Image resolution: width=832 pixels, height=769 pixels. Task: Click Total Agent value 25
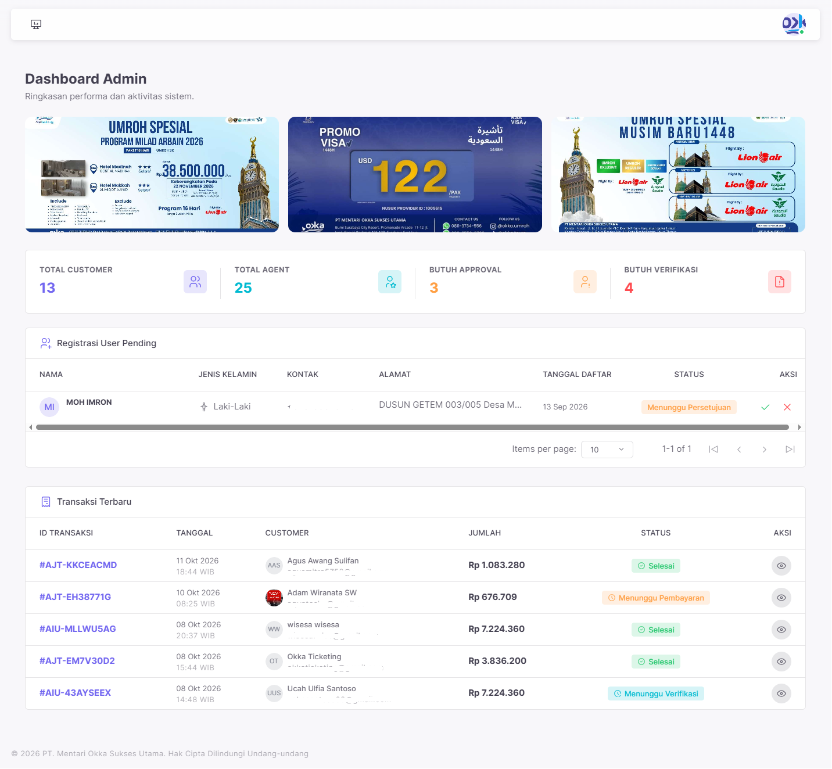click(x=243, y=288)
